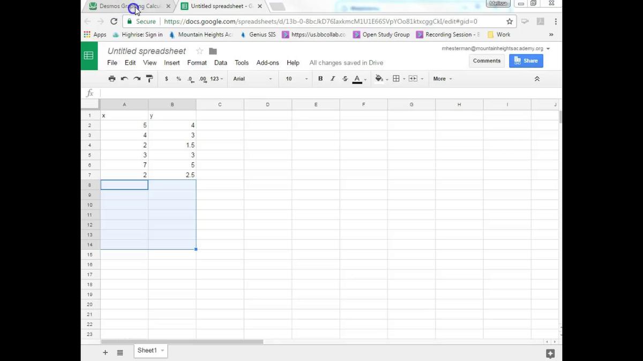Open the Data menu
This screenshot has width=643, height=361.
[x=221, y=63]
